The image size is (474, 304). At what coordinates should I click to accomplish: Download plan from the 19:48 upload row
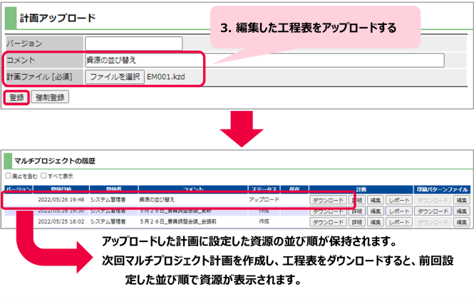328,201
